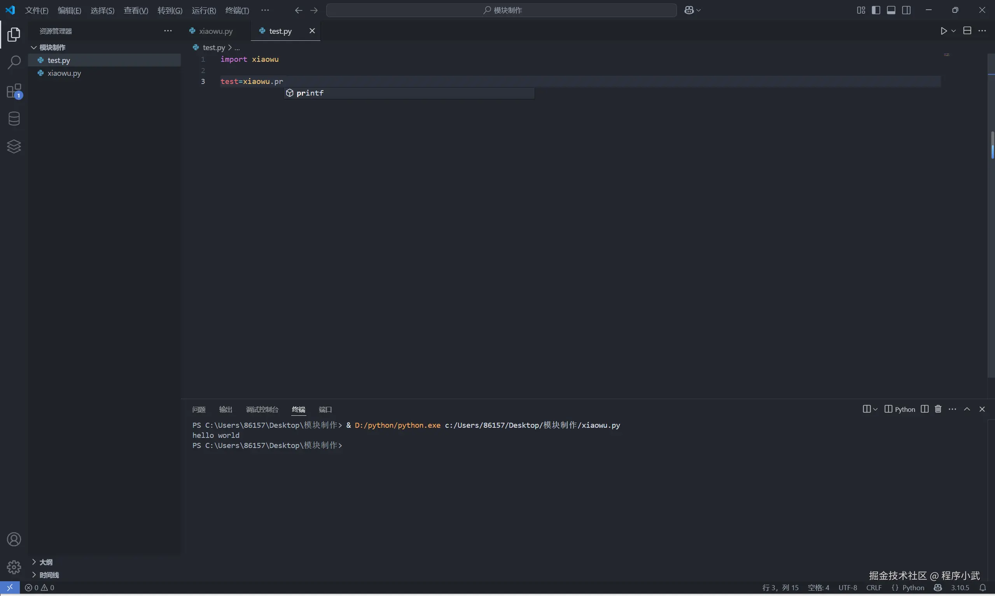The width and height of the screenshot is (995, 596).
Task: Delete terminal with trash icon
Action: (938, 409)
